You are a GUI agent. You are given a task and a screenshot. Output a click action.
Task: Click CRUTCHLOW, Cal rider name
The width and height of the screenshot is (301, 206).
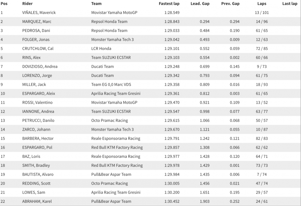38,49
